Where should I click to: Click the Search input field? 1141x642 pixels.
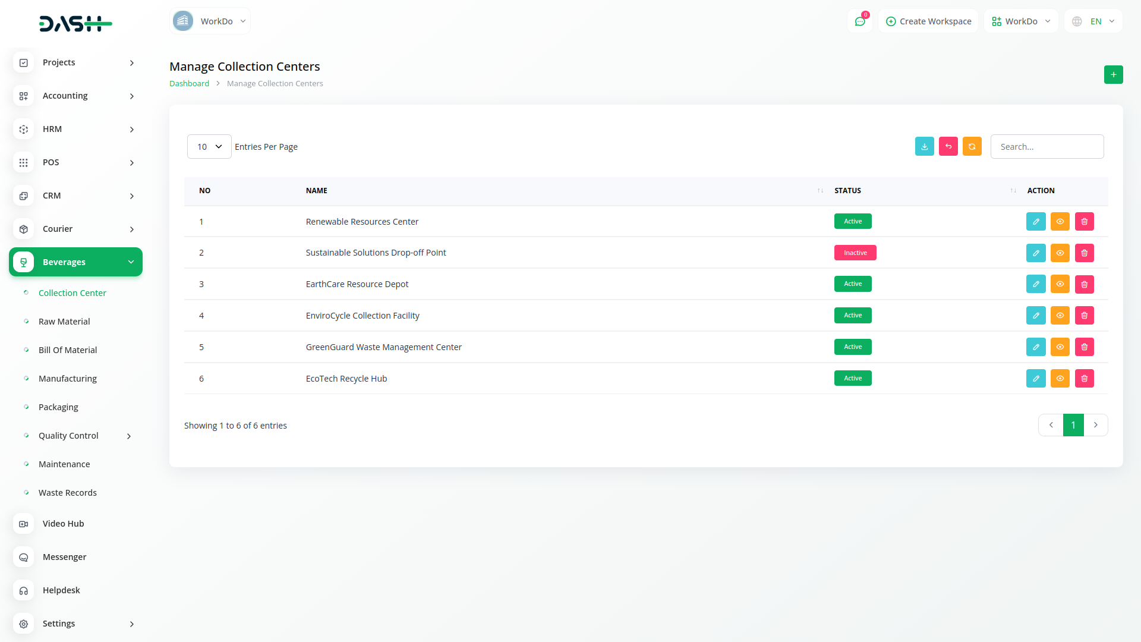click(1047, 146)
